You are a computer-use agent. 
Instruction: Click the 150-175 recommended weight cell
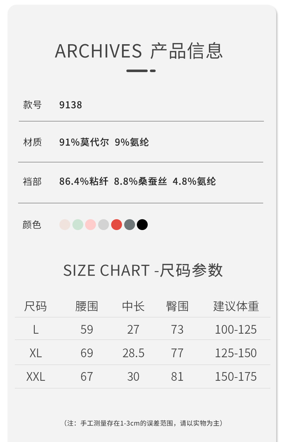click(x=236, y=377)
